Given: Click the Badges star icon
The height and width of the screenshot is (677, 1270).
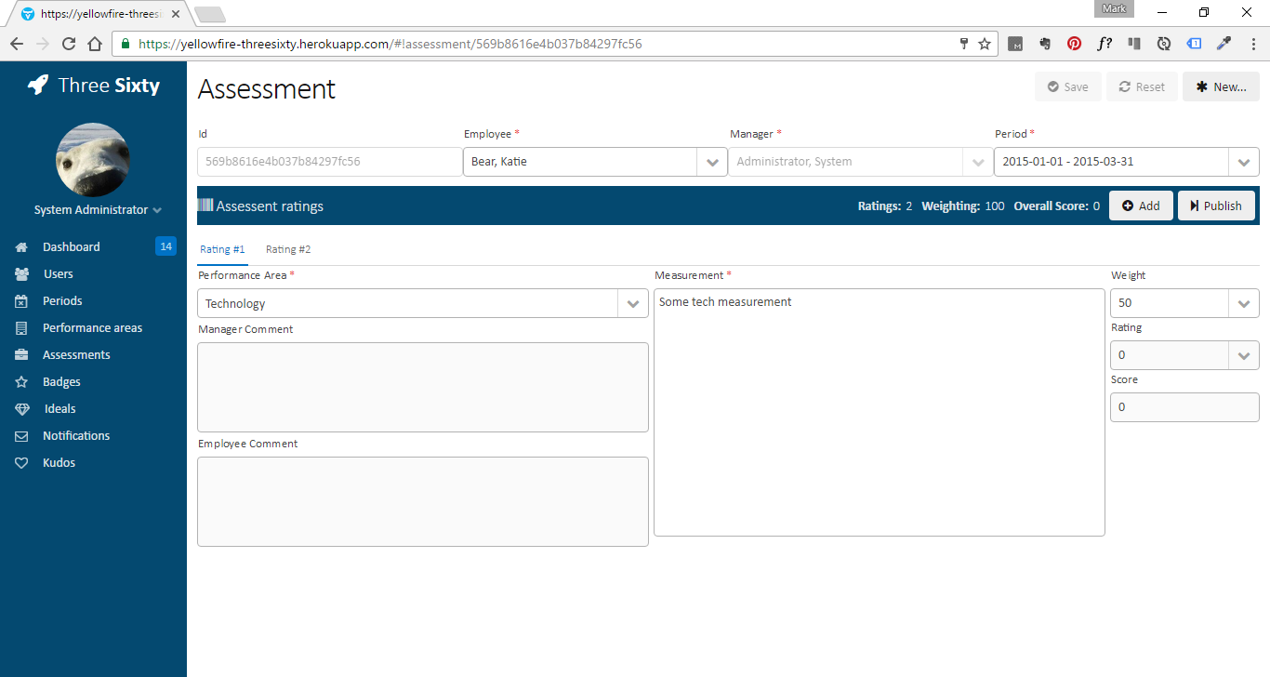Looking at the screenshot, I should point(22,382).
